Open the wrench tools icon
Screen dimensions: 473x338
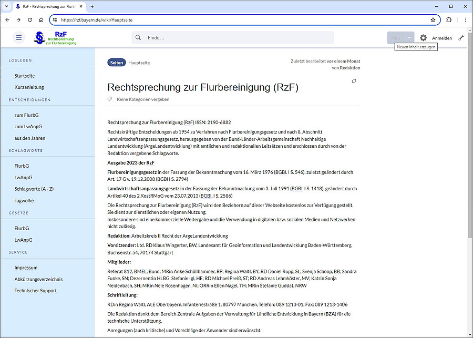click(461, 38)
